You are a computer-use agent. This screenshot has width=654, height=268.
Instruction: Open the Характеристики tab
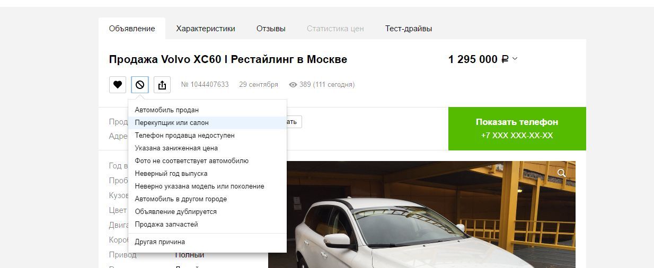pos(206,29)
